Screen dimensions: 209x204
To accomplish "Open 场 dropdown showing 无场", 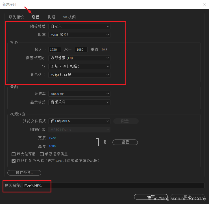I will pos(79,66).
